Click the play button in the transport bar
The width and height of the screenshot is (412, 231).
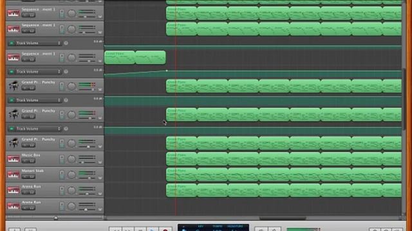153,230
